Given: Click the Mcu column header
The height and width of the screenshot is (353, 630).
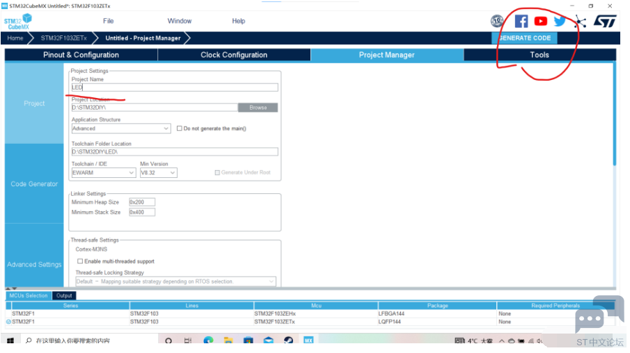Looking at the screenshot, I should (x=316, y=306).
